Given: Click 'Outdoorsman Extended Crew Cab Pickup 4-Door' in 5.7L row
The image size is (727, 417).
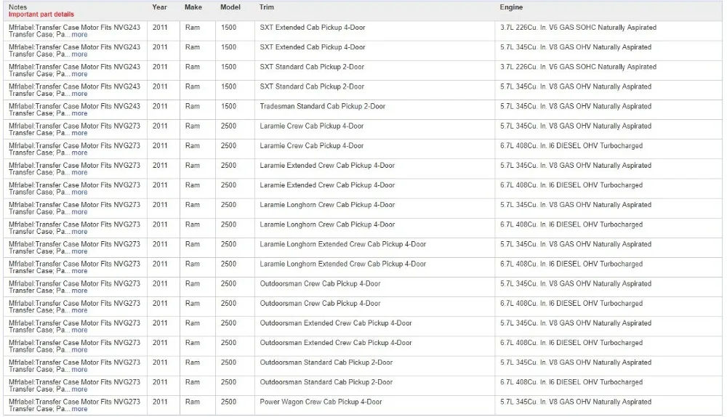Looking at the screenshot, I should pyautogui.click(x=336, y=323).
